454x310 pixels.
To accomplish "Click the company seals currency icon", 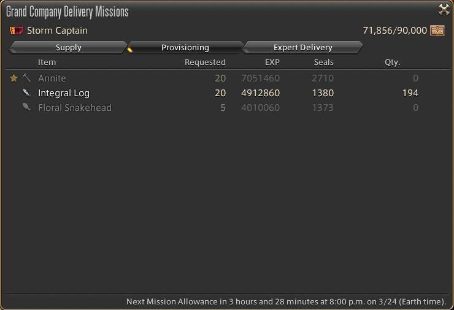I will [x=437, y=31].
